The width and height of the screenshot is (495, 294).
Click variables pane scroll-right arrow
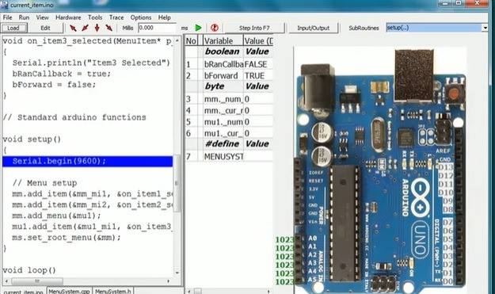pyautogui.click(x=268, y=291)
